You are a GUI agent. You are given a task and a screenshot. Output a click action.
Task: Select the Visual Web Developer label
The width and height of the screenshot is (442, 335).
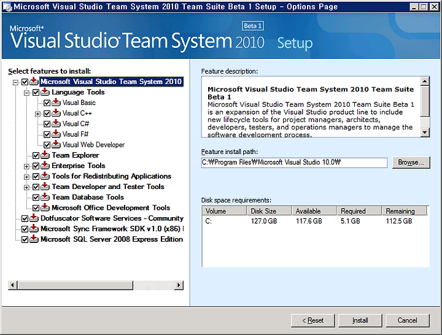[x=93, y=145]
